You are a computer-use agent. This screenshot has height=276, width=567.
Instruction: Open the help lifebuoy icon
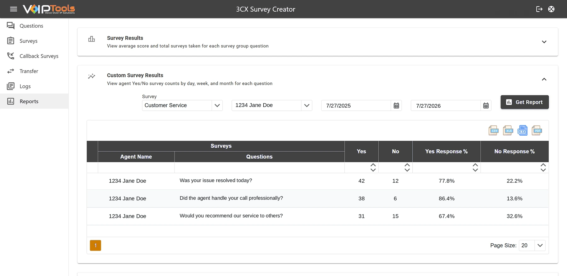click(x=551, y=9)
